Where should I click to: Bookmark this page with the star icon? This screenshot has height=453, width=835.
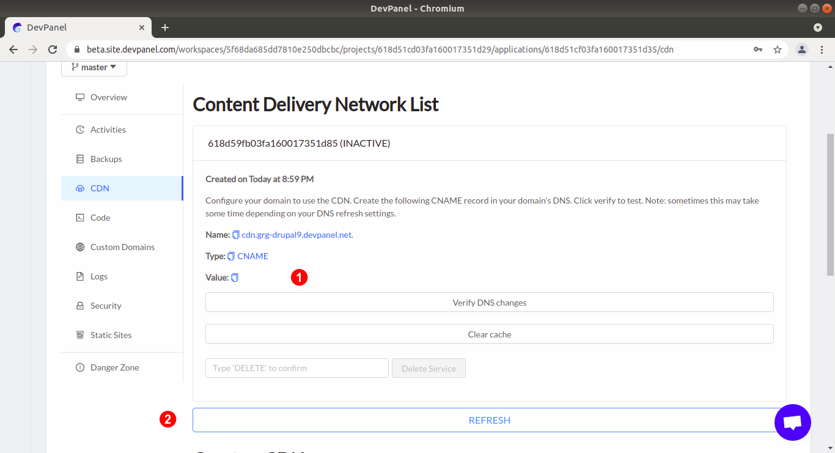coord(778,50)
